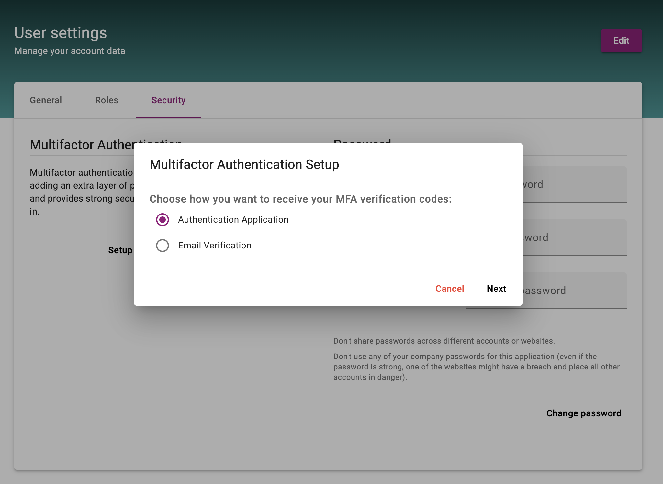Select the Security tab
This screenshot has height=484, width=663.
(x=168, y=100)
